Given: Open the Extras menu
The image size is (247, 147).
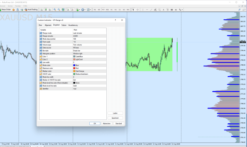Looking at the screenshot, I should 10,6.
